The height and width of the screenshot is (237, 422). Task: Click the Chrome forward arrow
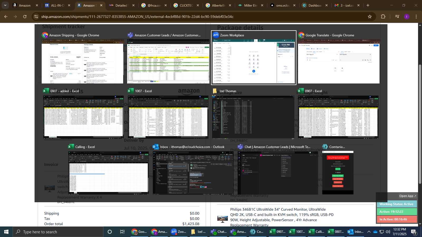15,17
